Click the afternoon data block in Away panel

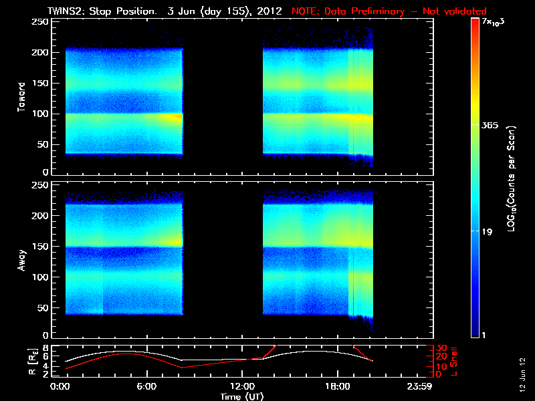318,260
